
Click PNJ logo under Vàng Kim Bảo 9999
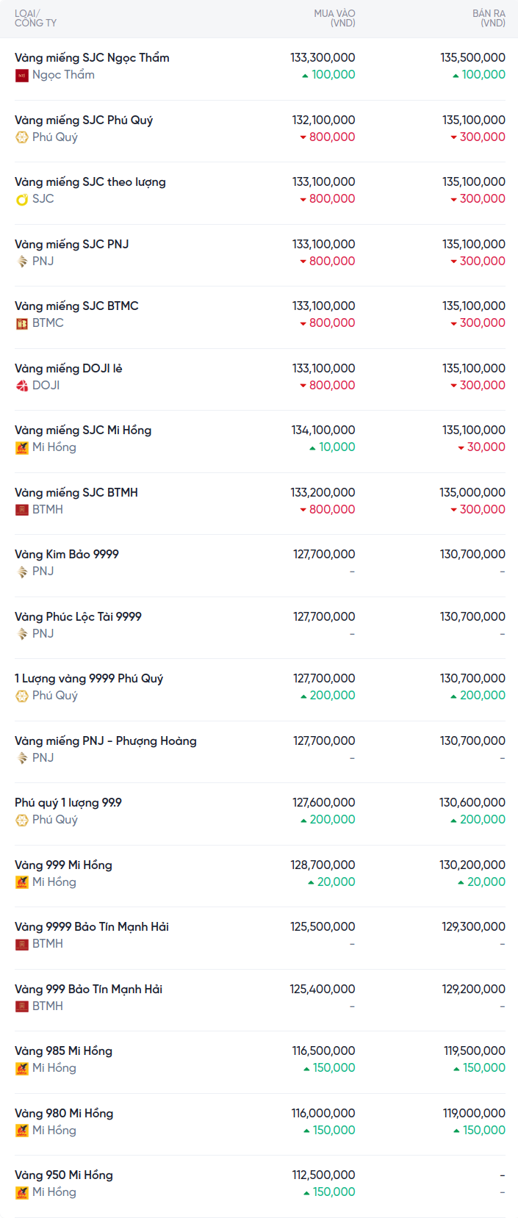pos(22,572)
